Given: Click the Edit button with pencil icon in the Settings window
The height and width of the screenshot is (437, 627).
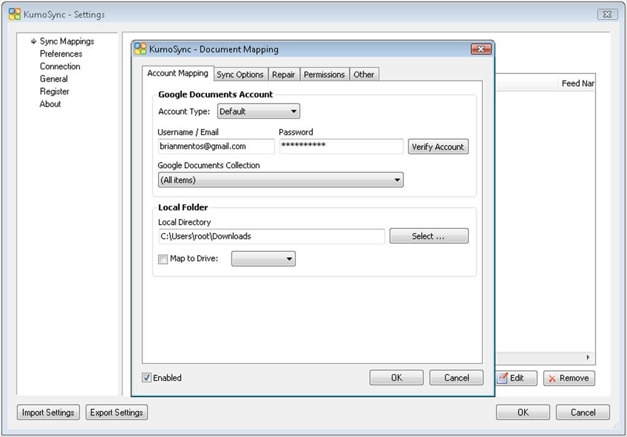Looking at the screenshot, I should [516, 378].
